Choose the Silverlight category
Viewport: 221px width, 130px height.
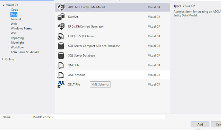[17, 43]
